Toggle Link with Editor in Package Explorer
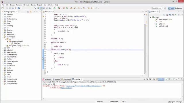 31,12
